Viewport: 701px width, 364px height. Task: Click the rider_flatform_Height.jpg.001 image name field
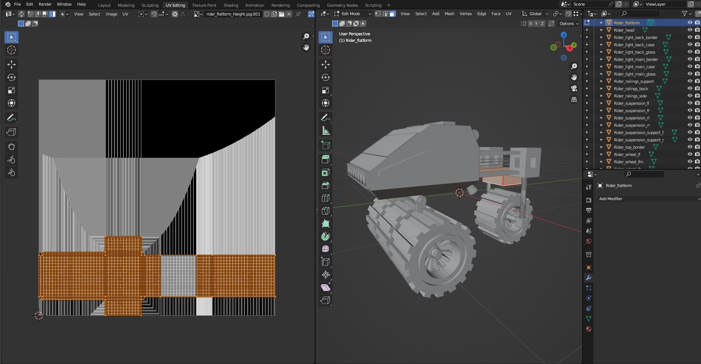[233, 14]
